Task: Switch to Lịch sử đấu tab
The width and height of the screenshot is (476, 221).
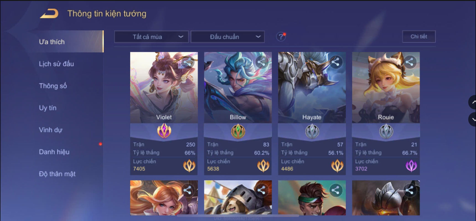Action: pos(56,64)
